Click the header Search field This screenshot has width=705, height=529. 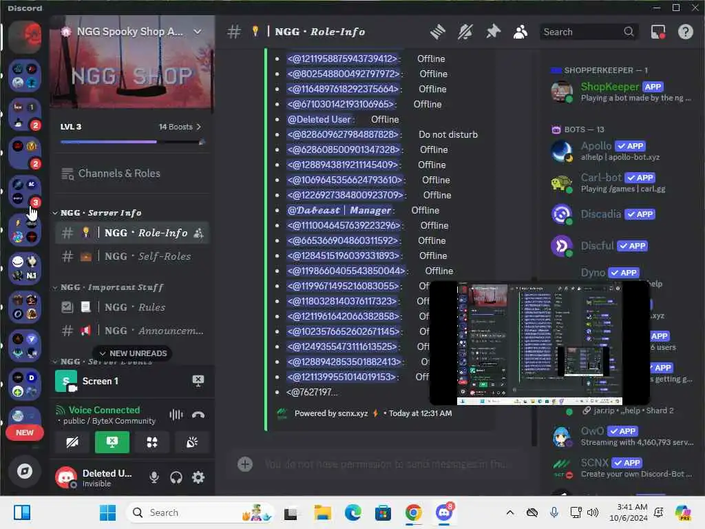tap(589, 32)
